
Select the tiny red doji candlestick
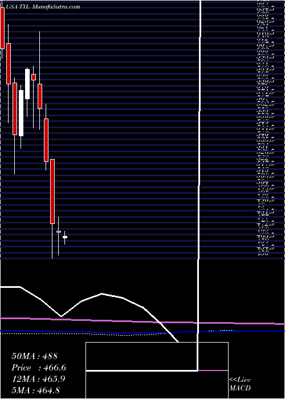59,231
